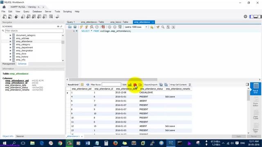
Task: Toggle the auto-commit mode icon
Action: pyautogui.click(x=120, y=27)
